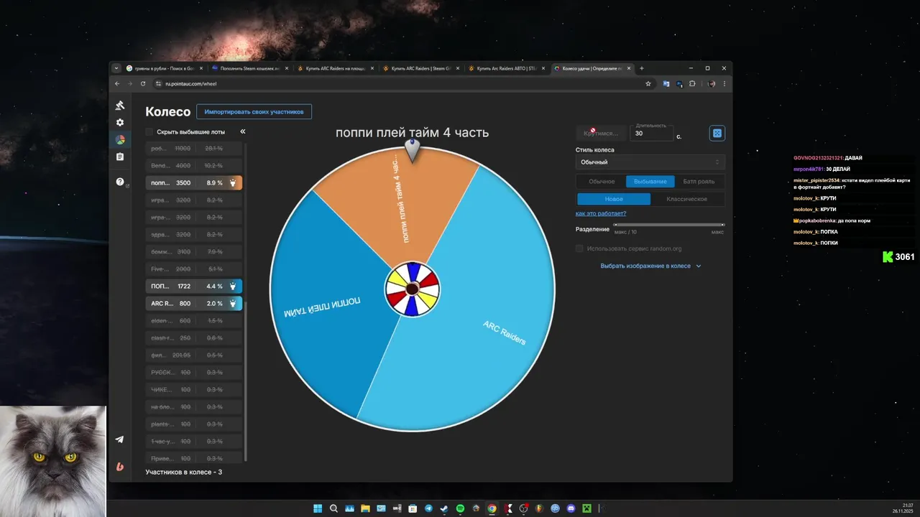Switch to 'Купить ARC Raiders на площадке' tab
Screen dimensions: 920x517
pyautogui.click(x=335, y=68)
